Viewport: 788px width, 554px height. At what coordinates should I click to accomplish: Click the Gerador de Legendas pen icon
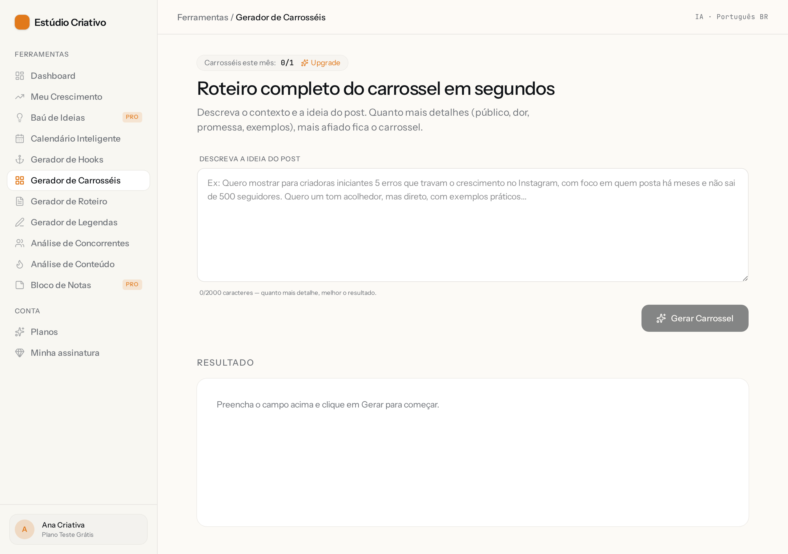[x=20, y=223]
